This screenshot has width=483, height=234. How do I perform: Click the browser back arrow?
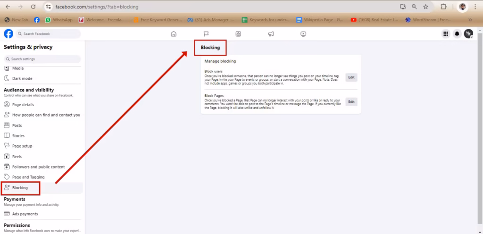8,7
